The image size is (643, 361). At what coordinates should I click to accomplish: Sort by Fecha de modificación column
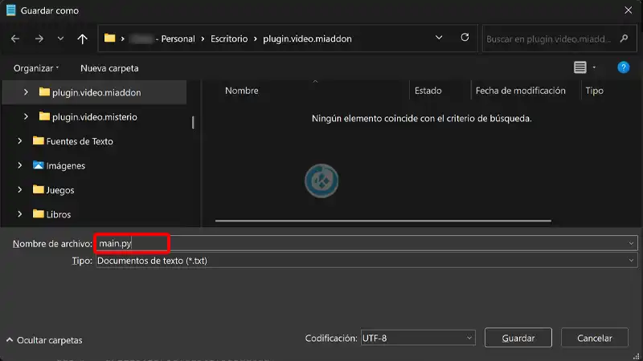520,91
